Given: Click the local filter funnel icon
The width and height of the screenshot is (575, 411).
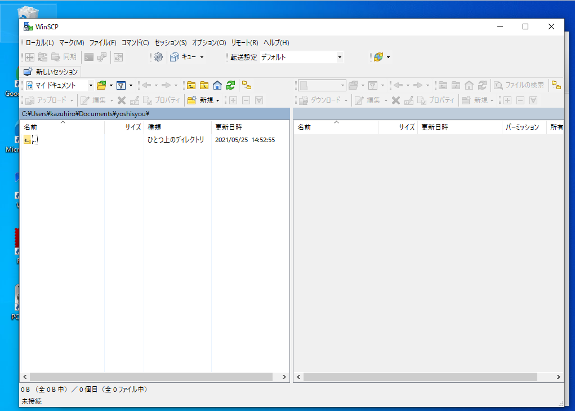Looking at the screenshot, I should (121, 85).
